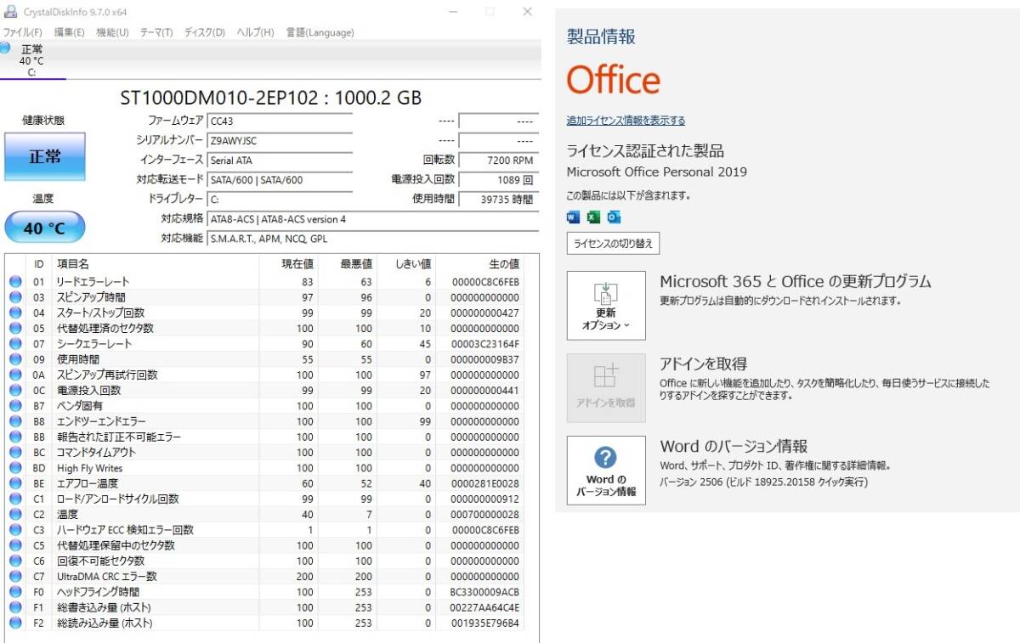Click the 回転数 field showing 7200 RPM
The image size is (1020, 643).
coord(498,161)
